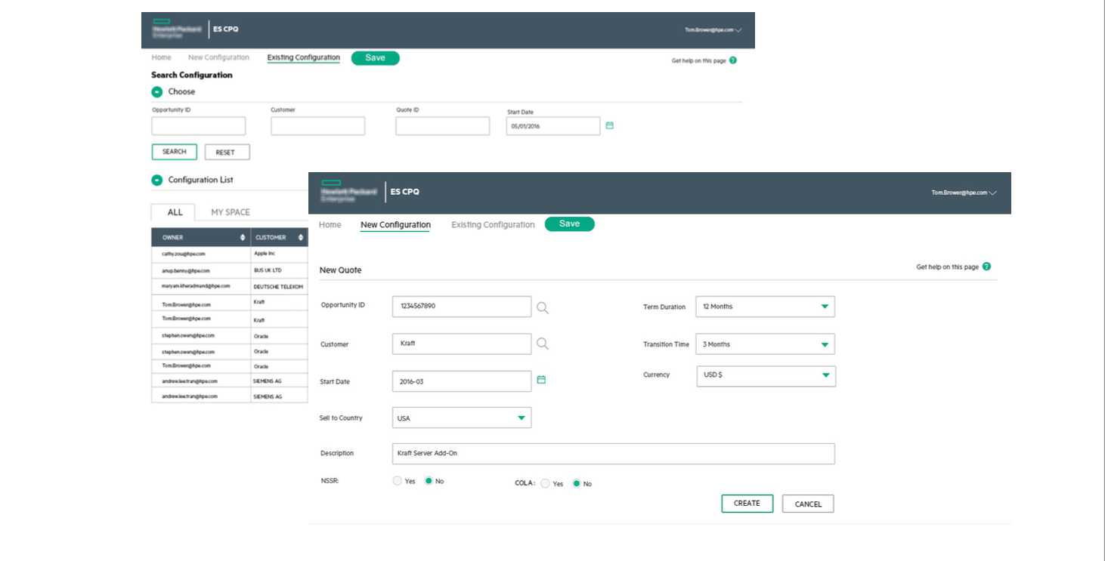Click the search magnifier beside Customer Kraft field
This screenshot has width=1105, height=561.
pyautogui.click(x=542, y=344)
